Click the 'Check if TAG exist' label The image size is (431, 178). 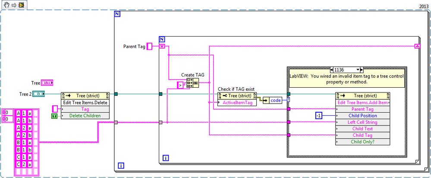point(236,89)
